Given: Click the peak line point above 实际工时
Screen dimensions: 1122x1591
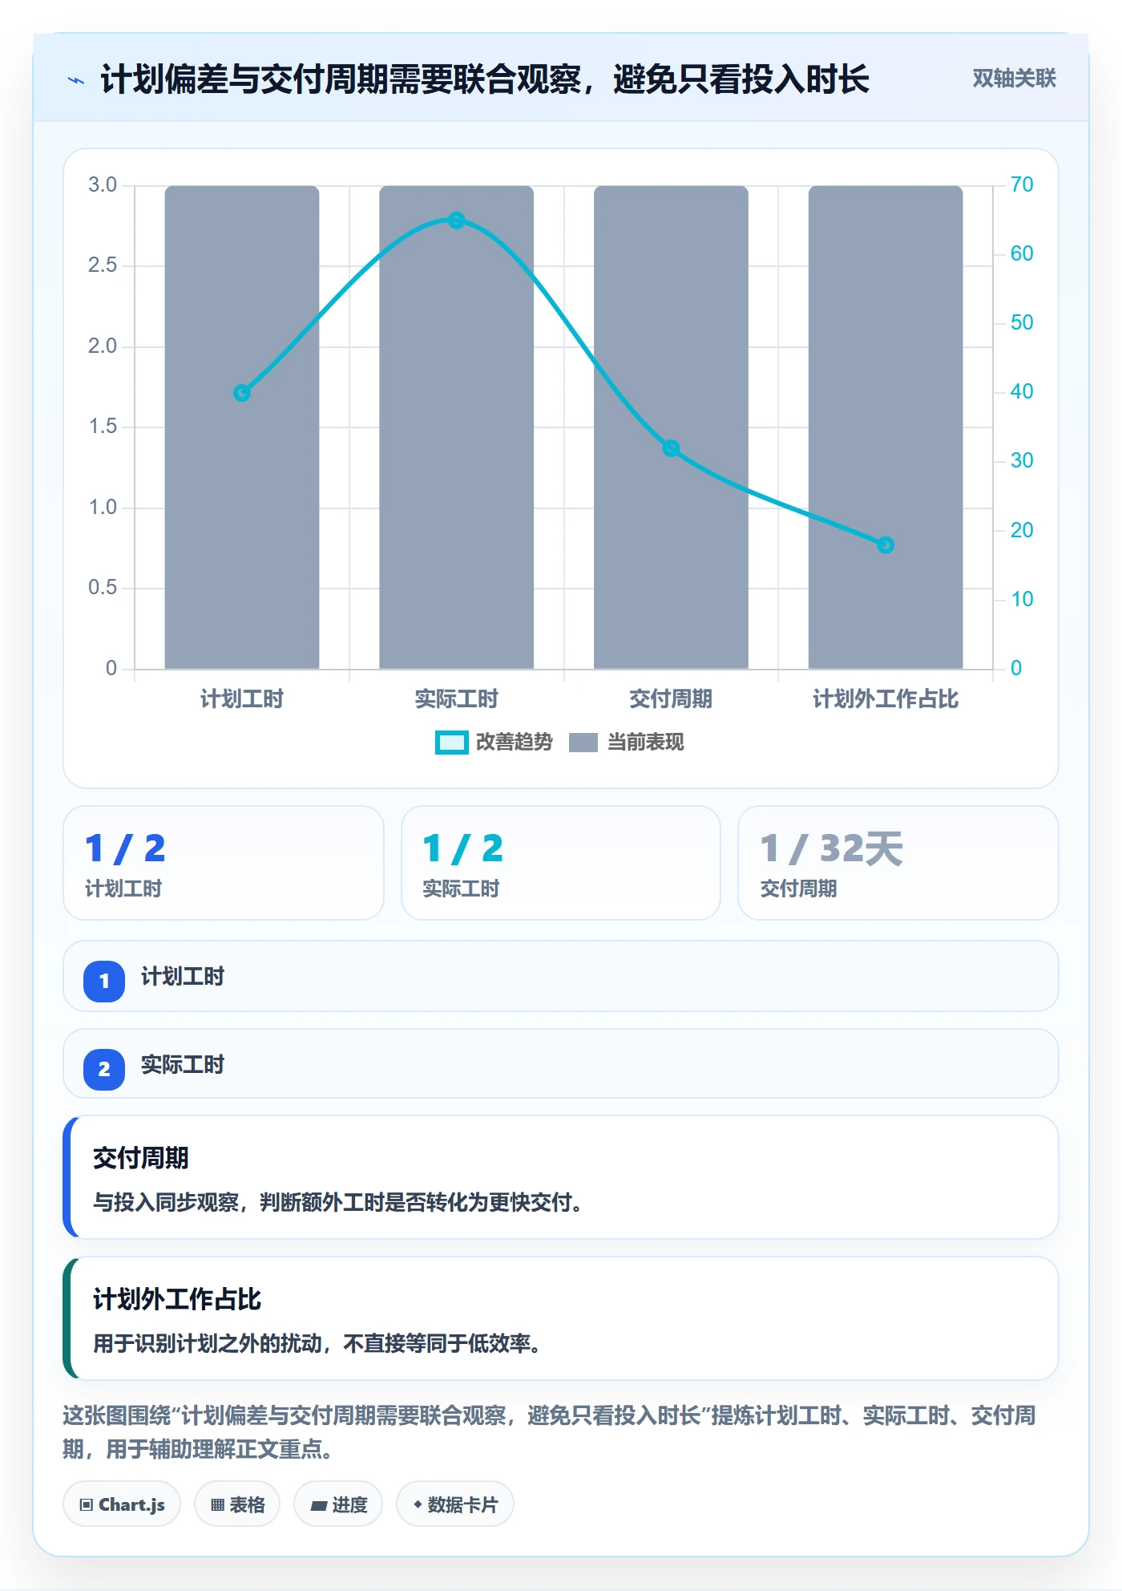Looking at the screenshot, I should tap(456, 221).
